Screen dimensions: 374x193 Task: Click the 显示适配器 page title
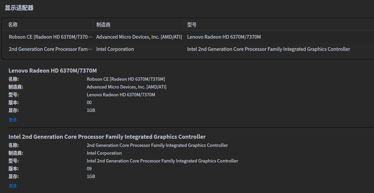click(x=19, y=8)
